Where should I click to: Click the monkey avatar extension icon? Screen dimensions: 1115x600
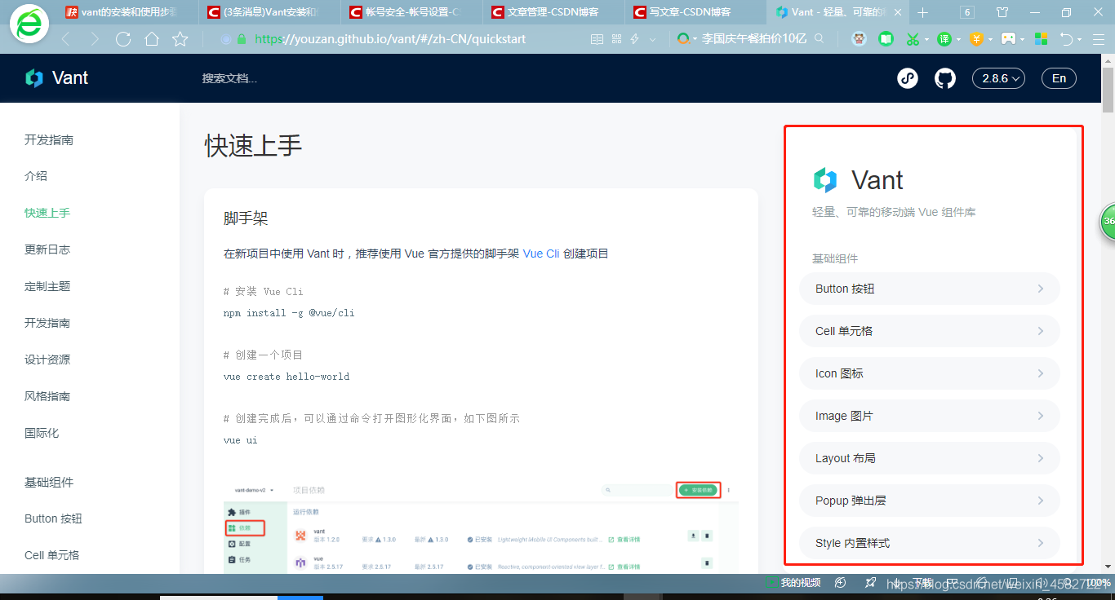[x=859, y=38]
